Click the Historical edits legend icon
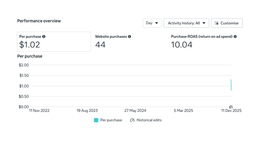Viewport: 260px width, 156px height. 132,120
